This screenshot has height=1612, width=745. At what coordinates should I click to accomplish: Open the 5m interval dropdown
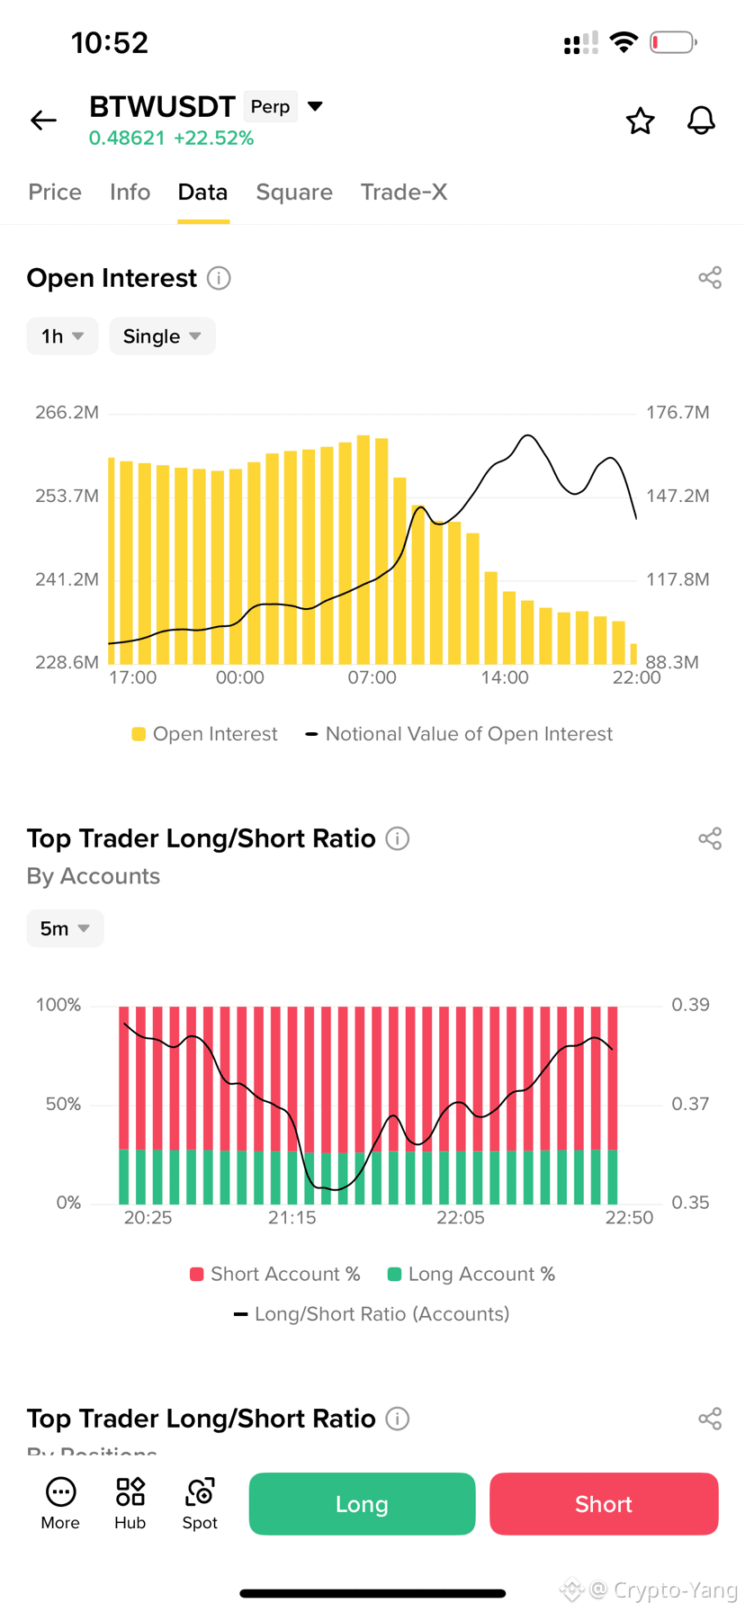(x=65, y=928)
